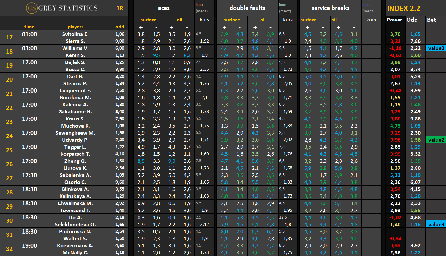
Task: Select row number 17
Action: [9, 37]
